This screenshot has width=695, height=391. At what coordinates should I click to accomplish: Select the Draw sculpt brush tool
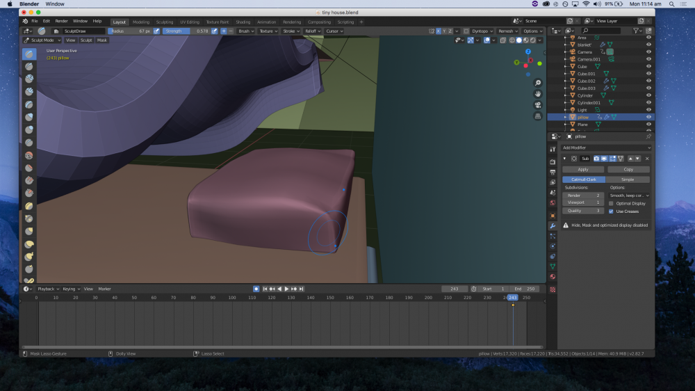click(29, 54)
